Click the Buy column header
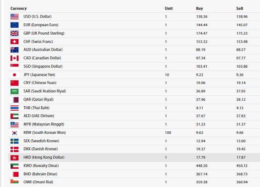Image resolution: width=260 pixels, height=187 pixels. [199, 8]
